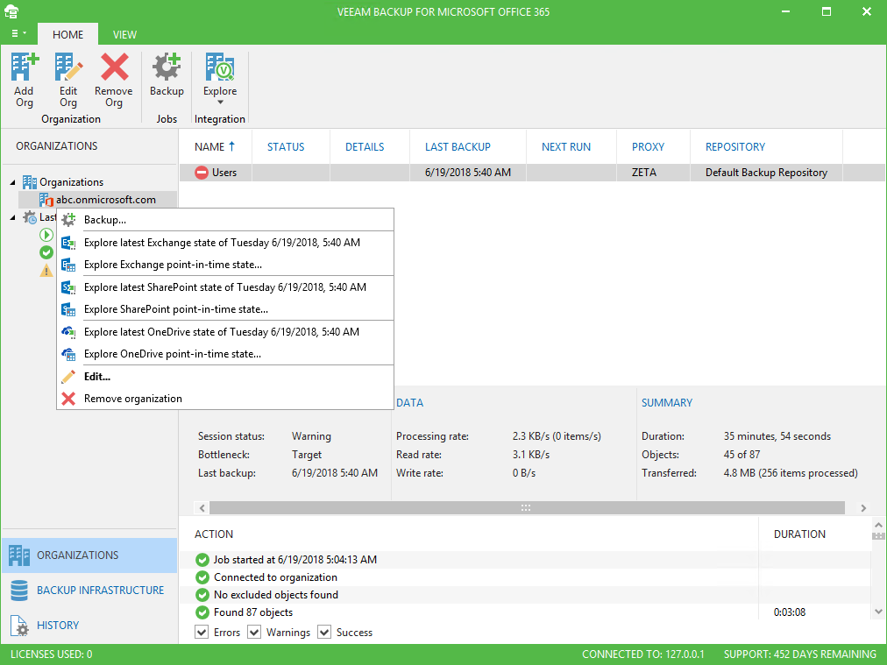Select the Running sessions play icon
The width and height of the screenshot is (887, 665).
46,235
